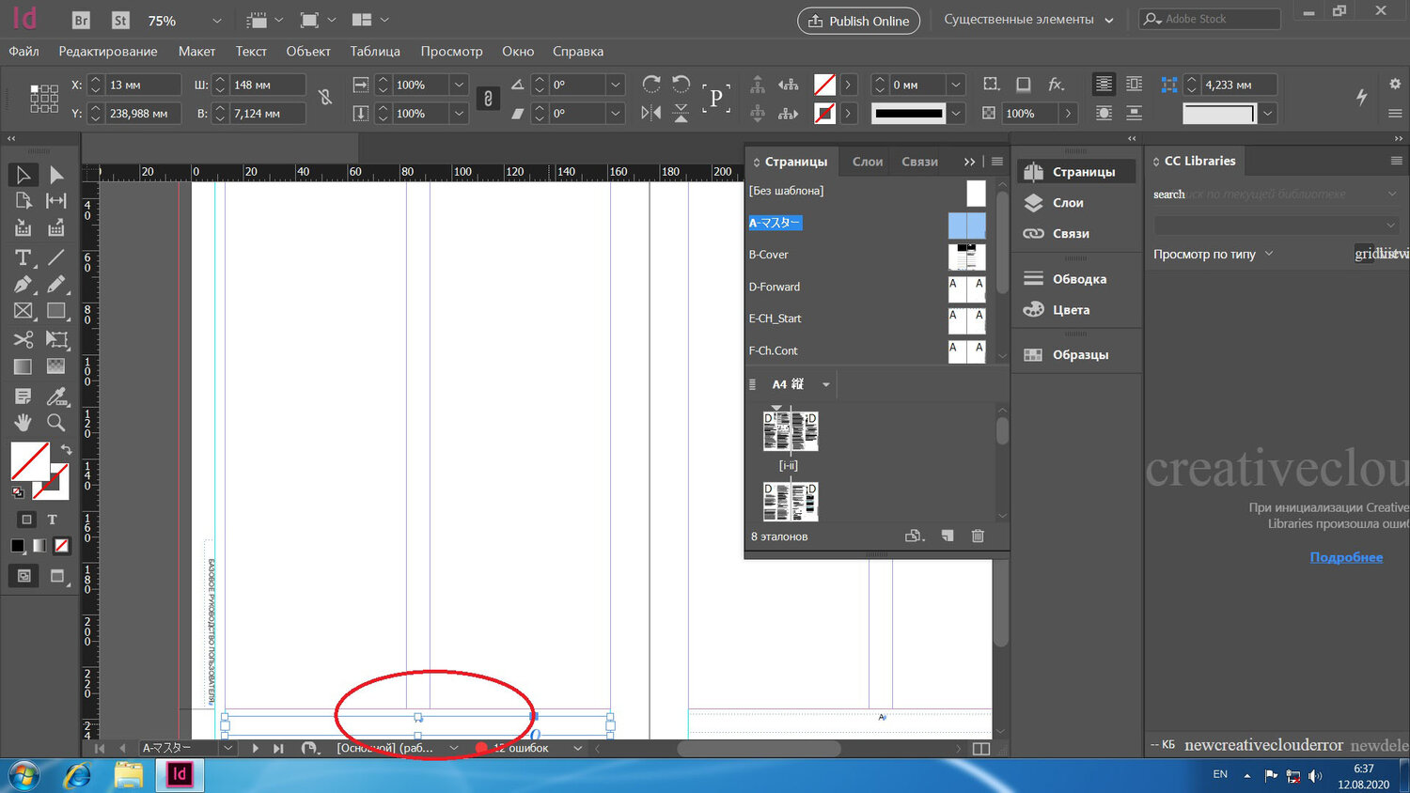Select reference point locator grid
Screen dimensions: 1410x793
[x=44, y=99]
